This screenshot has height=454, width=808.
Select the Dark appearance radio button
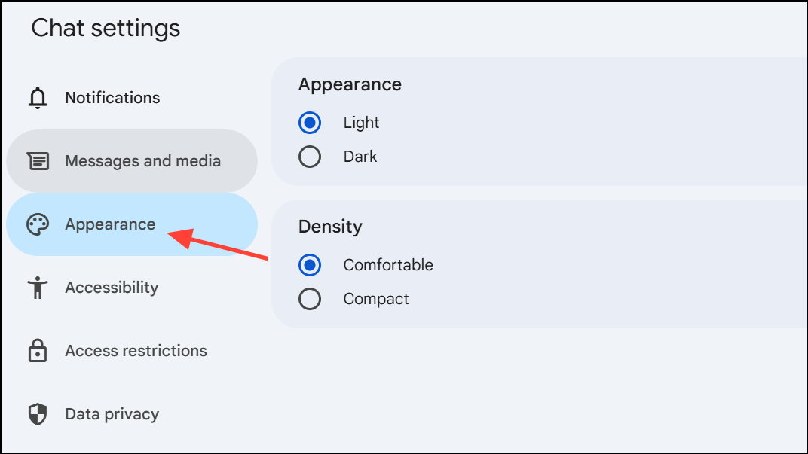pyautogui.click(x=310, y=157)
